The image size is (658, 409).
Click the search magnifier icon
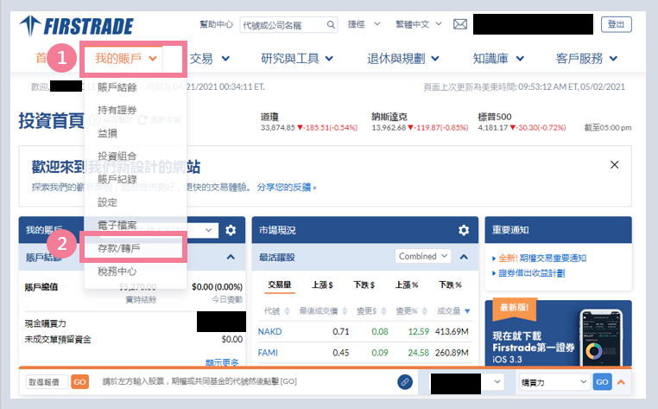[x=331, y=25]
